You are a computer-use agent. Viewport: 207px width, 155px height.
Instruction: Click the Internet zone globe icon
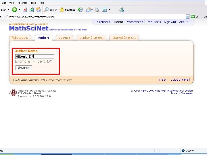point(183,150)
